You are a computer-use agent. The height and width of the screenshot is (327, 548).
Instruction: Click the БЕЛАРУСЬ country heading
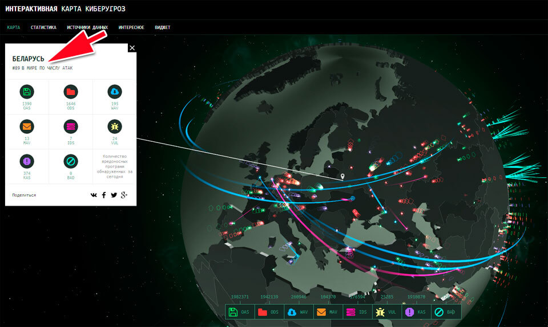click(29, 59)
